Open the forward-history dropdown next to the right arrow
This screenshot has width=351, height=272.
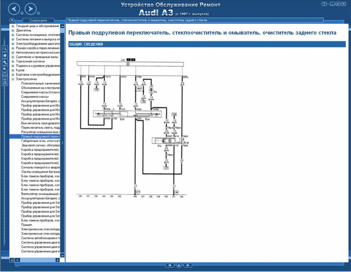[x=39, y=13]
